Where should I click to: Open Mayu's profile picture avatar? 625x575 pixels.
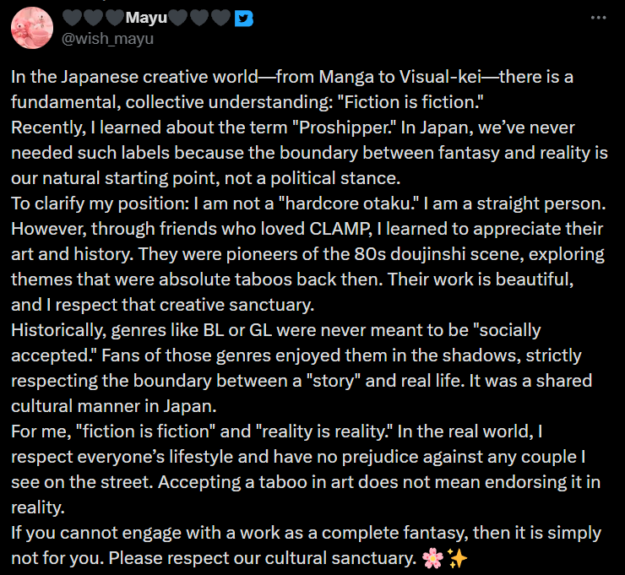click(30, 30)
